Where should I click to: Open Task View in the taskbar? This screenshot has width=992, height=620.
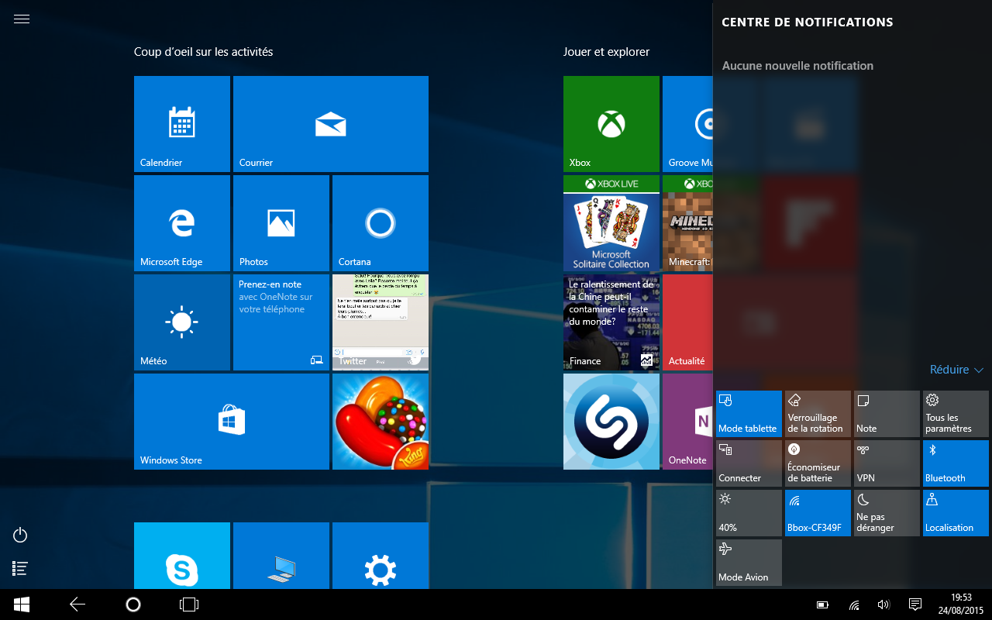(189, 604)
